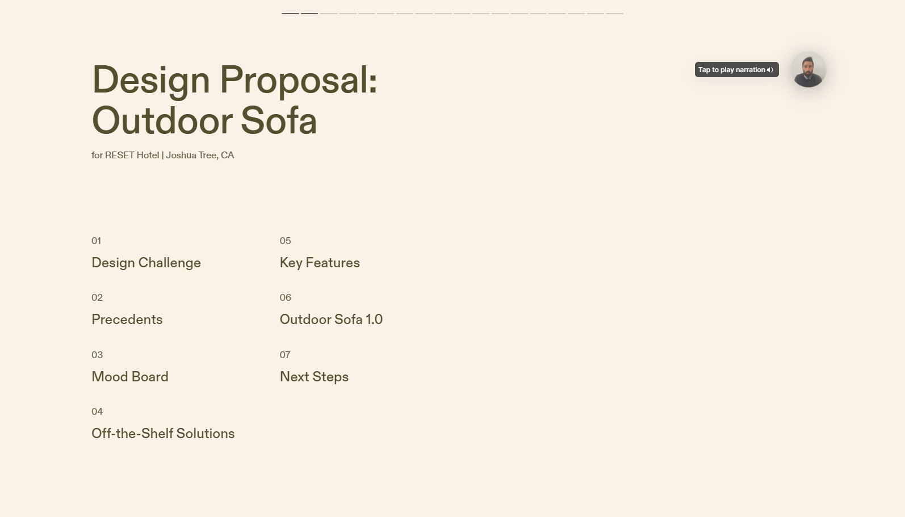Open the 'Outdoor Sofa 1.0' section

point(331,320)
